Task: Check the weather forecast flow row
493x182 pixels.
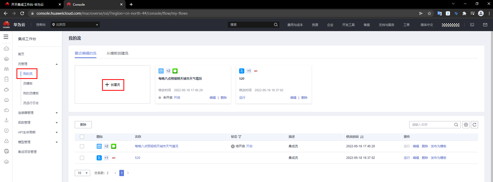Action: (82, 146)
